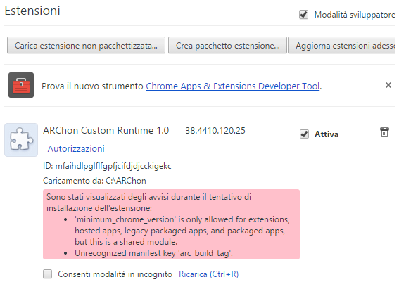Click the Attiva label
The height and width of the screenshot is (282, 399).
coord(327,134)
